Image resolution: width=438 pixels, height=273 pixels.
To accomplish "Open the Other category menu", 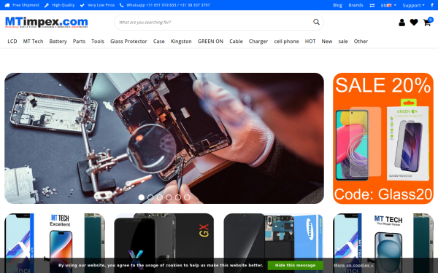I will [361, 41].
